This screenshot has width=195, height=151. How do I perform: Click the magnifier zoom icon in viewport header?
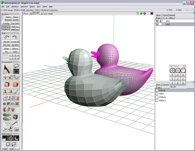(x=138, y=14)
